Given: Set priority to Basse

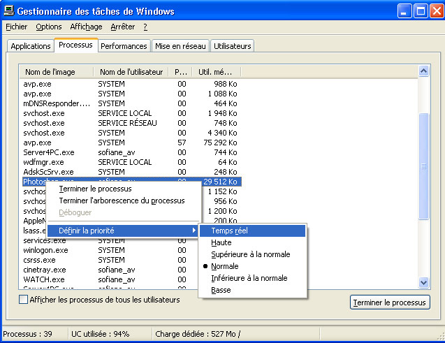Looking at the screenshot, I should pos(252,290).
